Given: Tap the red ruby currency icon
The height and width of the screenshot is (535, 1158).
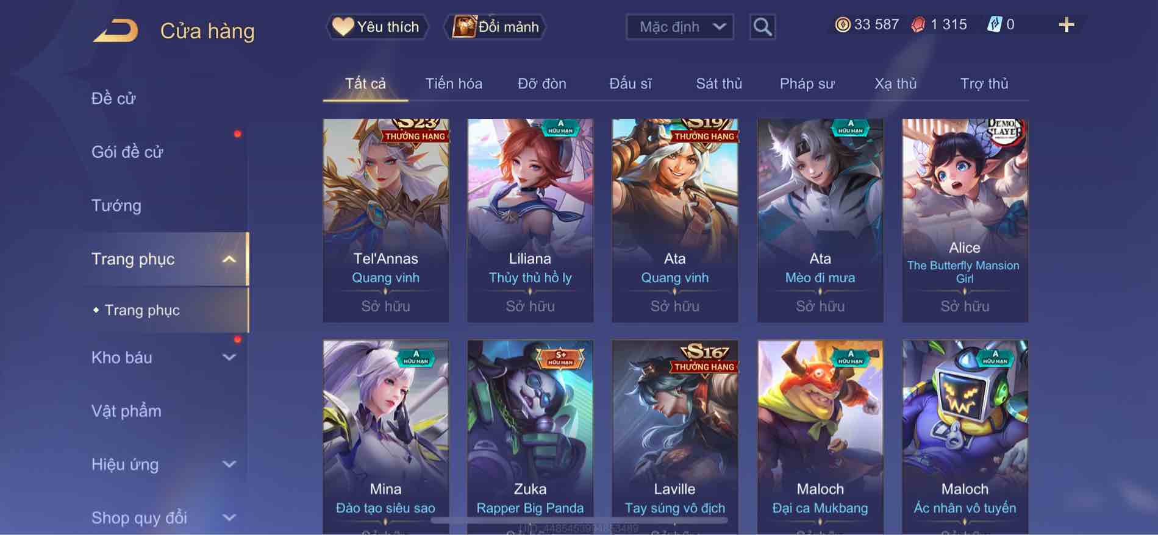Looking at the screenshot, I should click(918, 25).
